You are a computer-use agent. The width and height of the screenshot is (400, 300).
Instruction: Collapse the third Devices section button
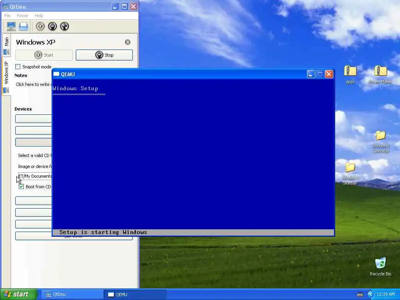34,142
